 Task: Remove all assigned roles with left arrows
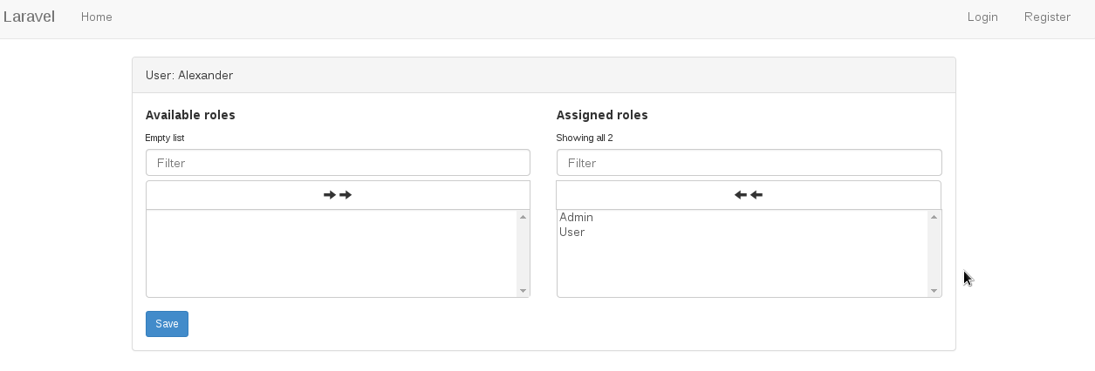point(749,195)
